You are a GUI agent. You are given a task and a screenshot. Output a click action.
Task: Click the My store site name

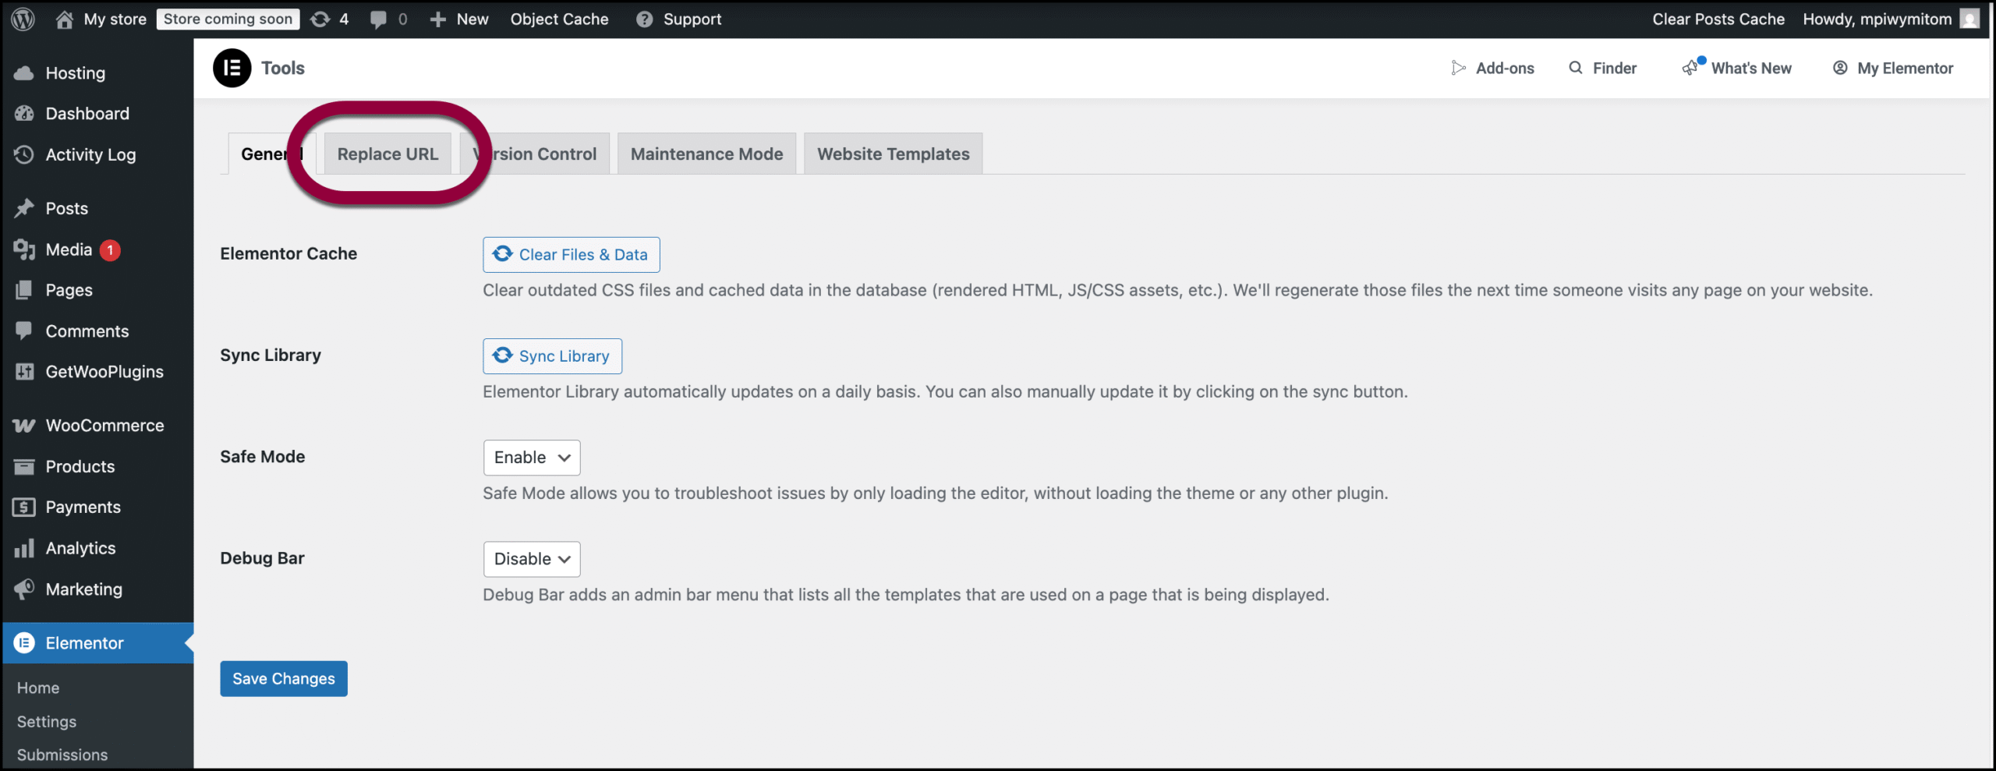(x=115, y=19)
